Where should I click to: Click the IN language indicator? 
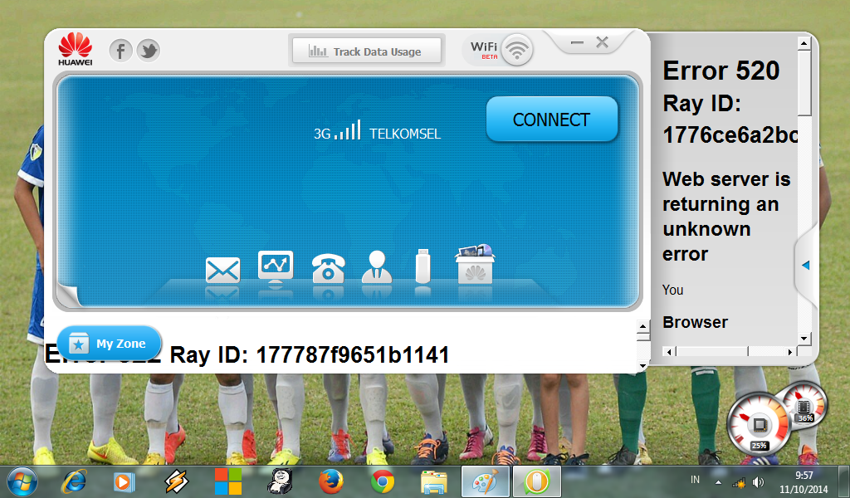click(695, 480)
